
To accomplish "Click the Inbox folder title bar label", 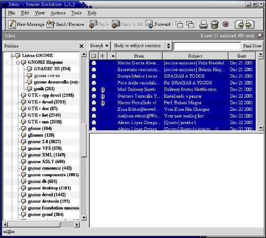I will point(10,36).
